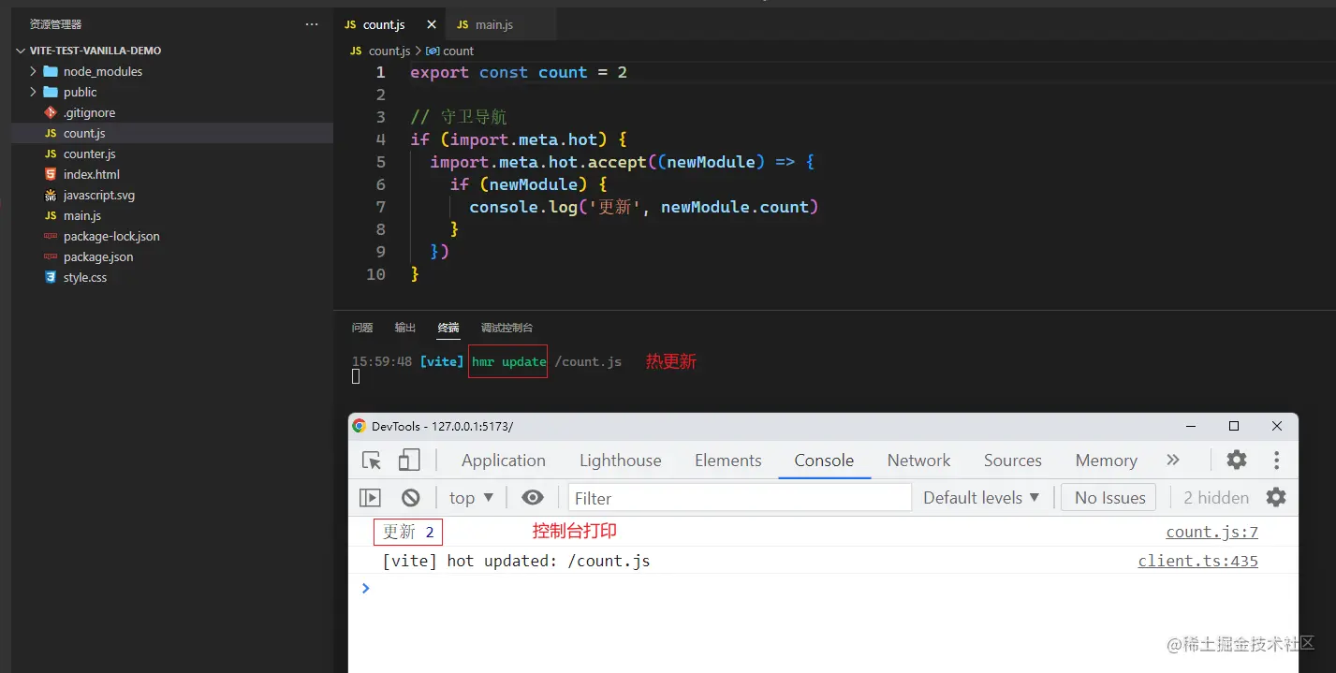
Task: Click the folder icon of node_modules
Action: [x=51, y=71]
